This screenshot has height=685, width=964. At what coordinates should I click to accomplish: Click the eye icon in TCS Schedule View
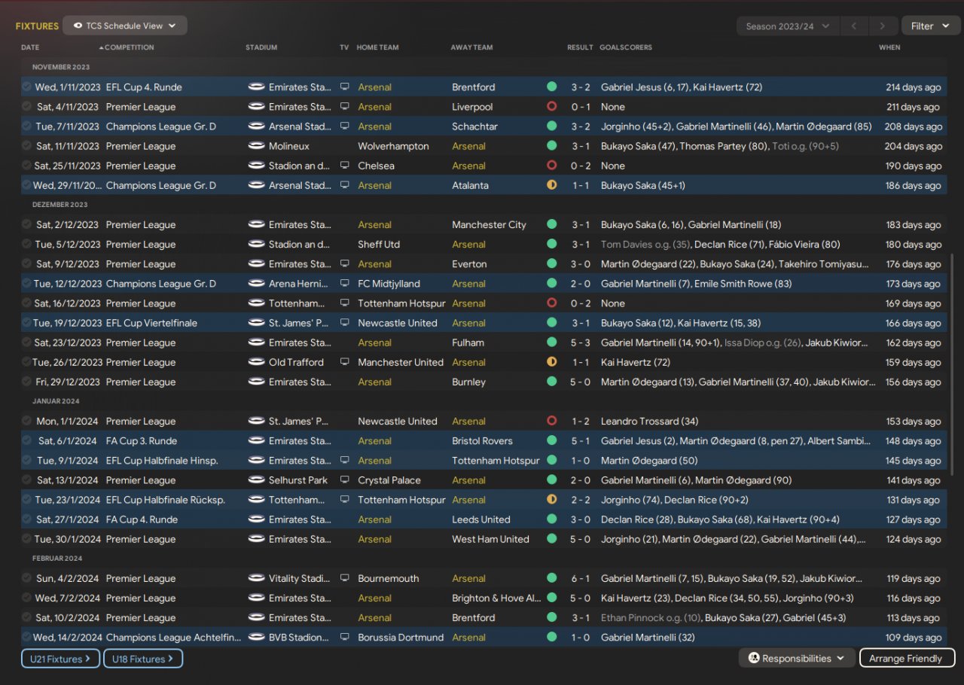[x=78, y=26]
